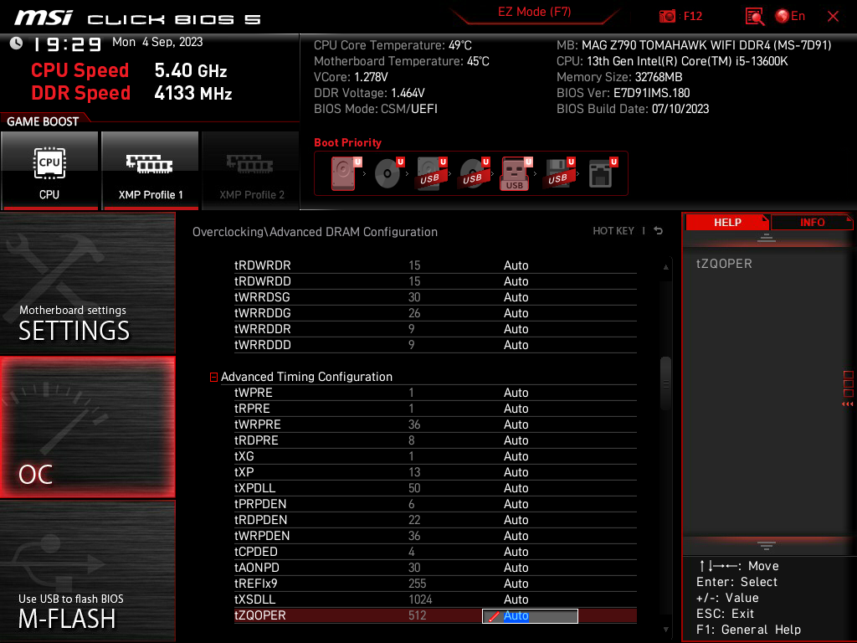
Task: Open the Auto setting for tRDWRDR
Action: pyautogui.click(x=516, y=265)
